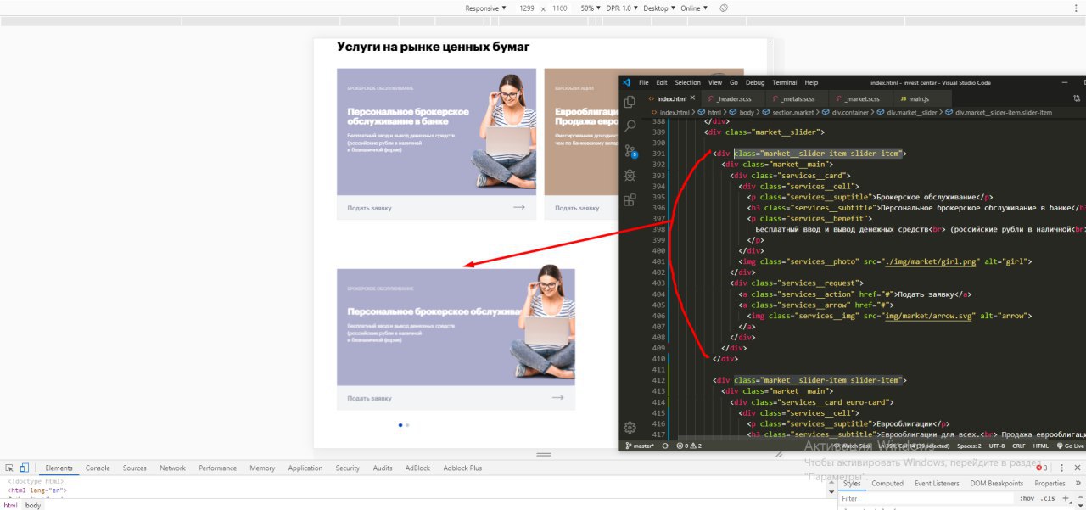Click the viewport width field showing 1299
Image resolution: width=1086 pixels, height=510 pixels.
527,8
